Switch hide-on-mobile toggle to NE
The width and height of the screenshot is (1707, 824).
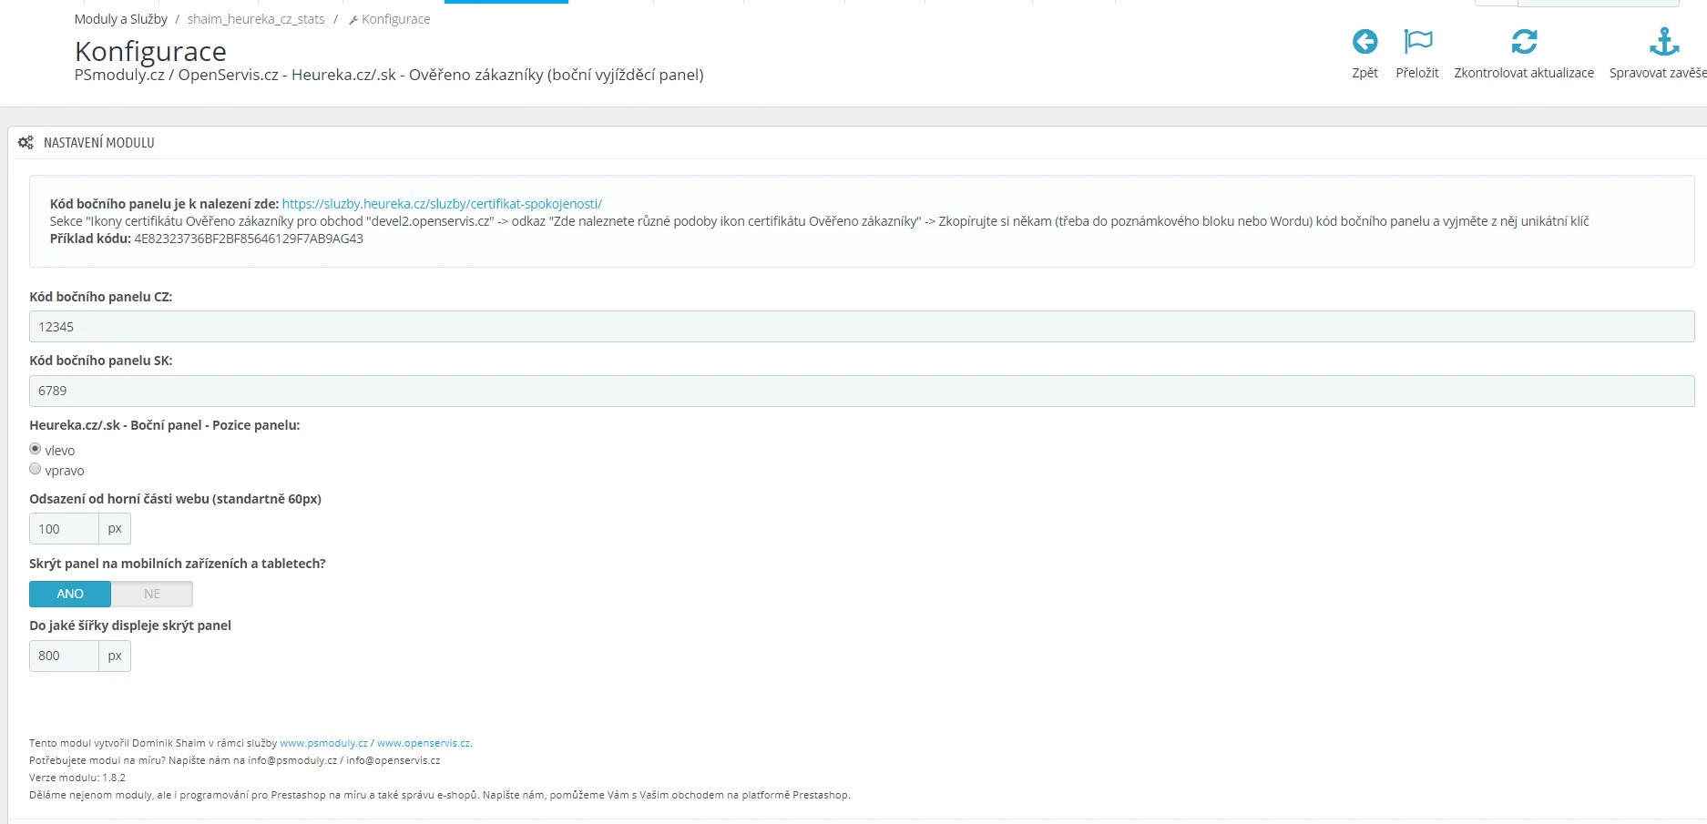point(152,594)
